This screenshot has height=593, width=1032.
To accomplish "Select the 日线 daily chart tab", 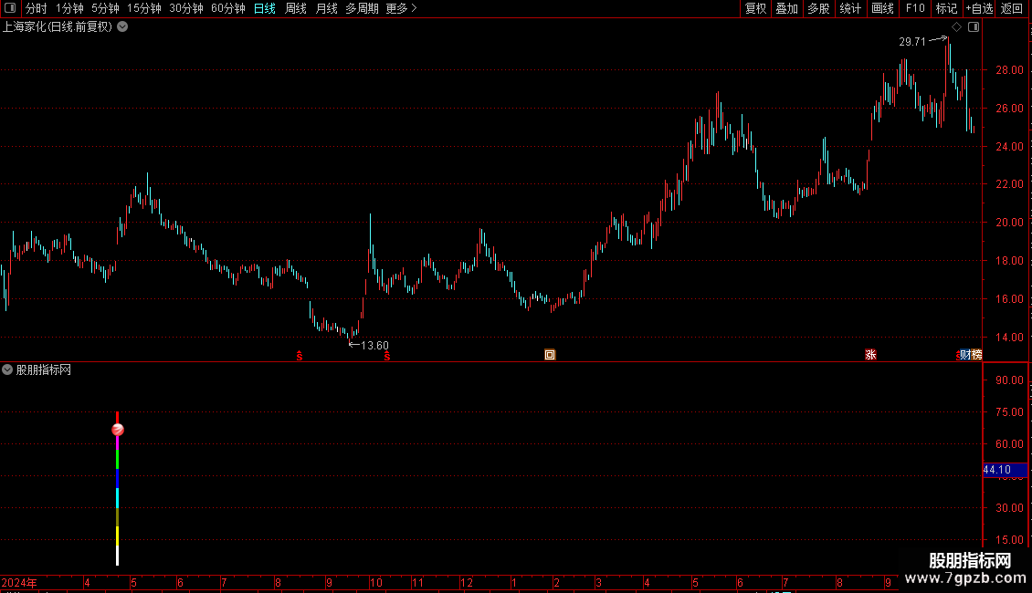I will click(265, 8).
